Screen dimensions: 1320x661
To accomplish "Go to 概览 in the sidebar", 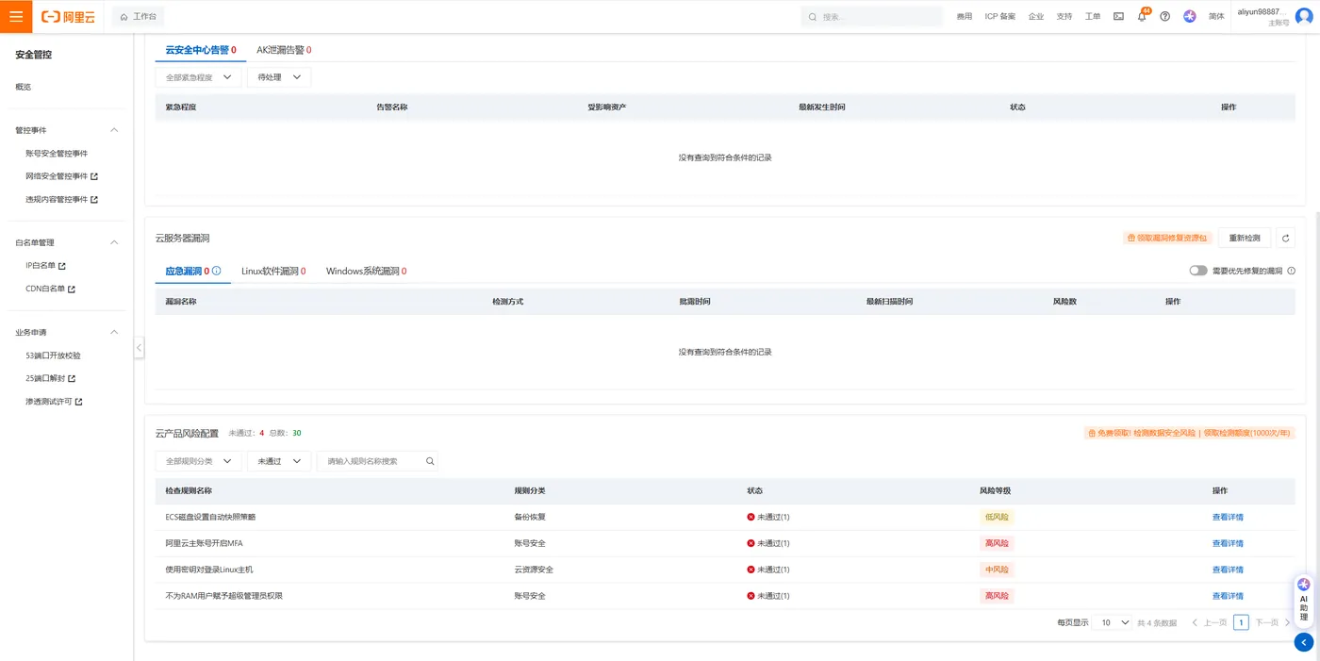I will 24,87.
